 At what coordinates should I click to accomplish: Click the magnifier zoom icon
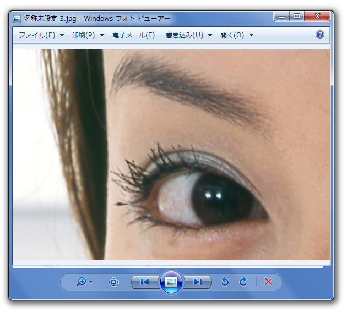pos(81,282)
